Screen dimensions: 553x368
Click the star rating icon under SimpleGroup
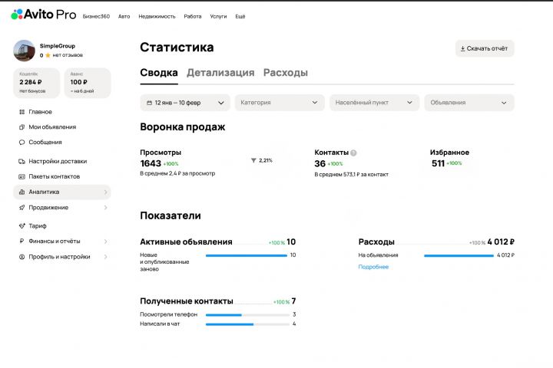(x=48, y=55)
